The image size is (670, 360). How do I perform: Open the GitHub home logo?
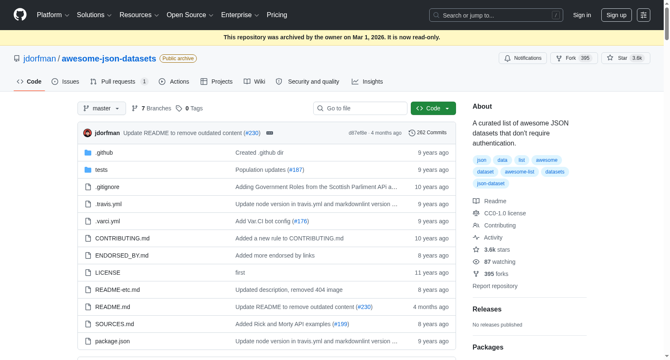(x=20, y=15)
